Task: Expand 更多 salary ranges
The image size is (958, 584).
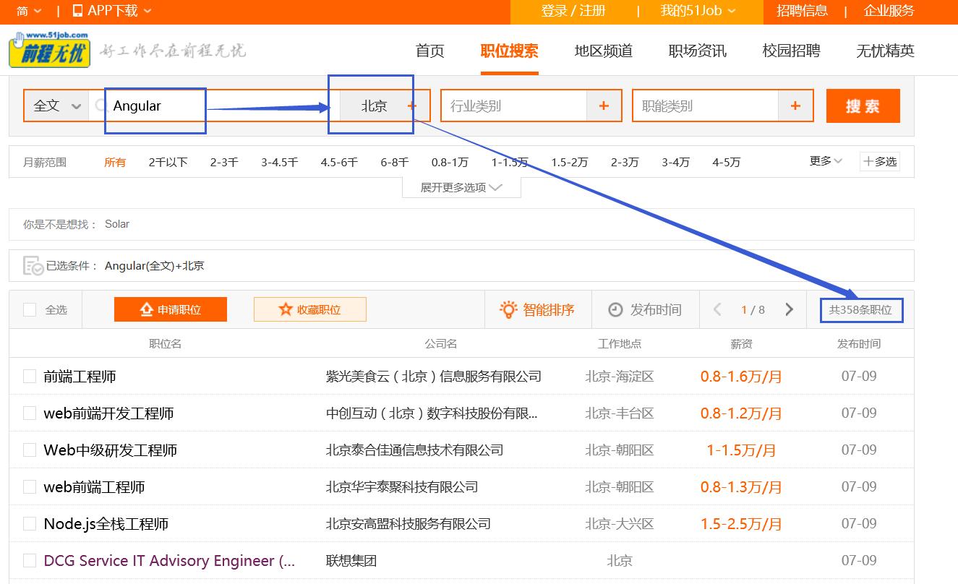Action: [x=826, y=161]
